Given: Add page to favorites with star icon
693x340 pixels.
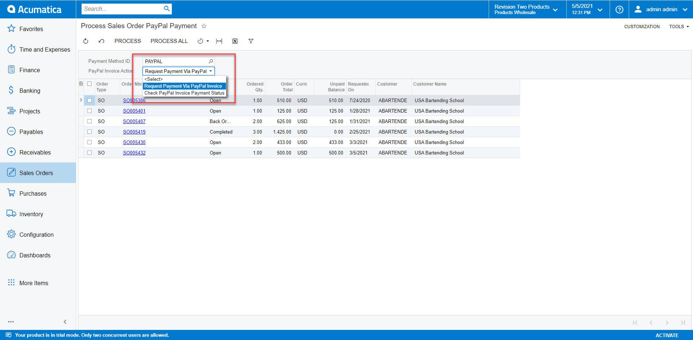Looking at the screenshot, I should [x=204, y=26].
